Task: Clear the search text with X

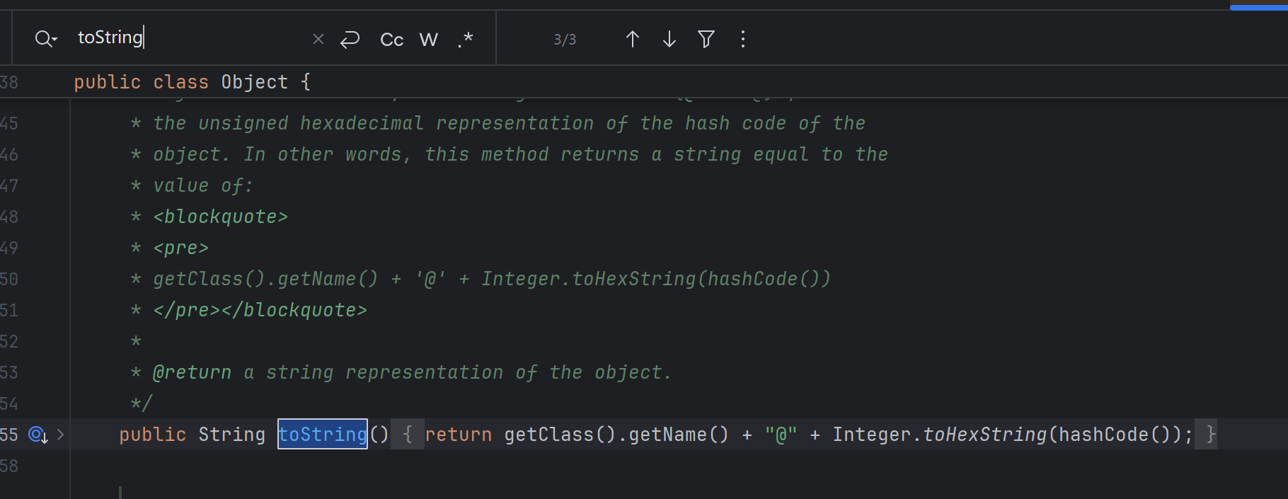Action: tap(318, 39)
